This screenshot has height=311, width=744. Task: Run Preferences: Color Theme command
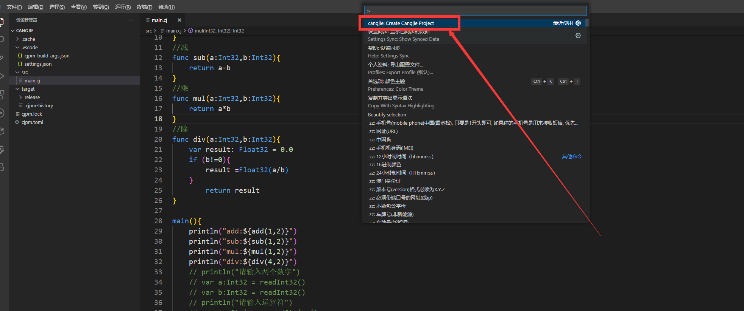click(x=475, y=85)
